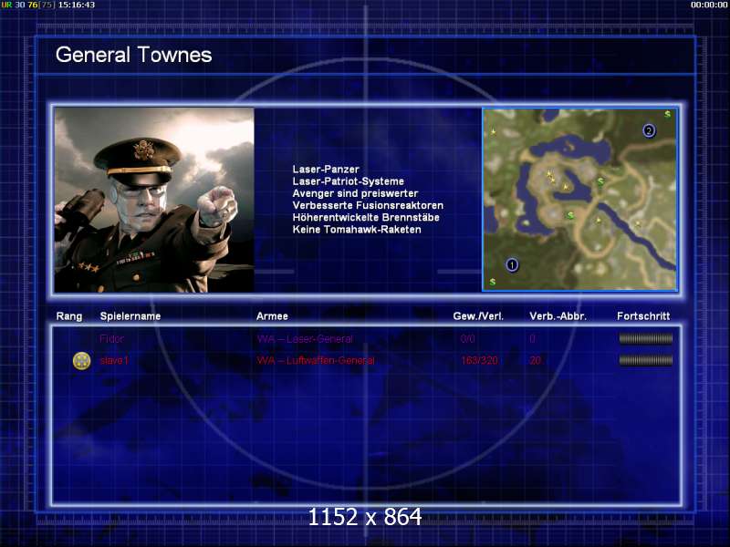
Task: Click the WA – Laser-General army entry
Action: [x=305, y=339]
